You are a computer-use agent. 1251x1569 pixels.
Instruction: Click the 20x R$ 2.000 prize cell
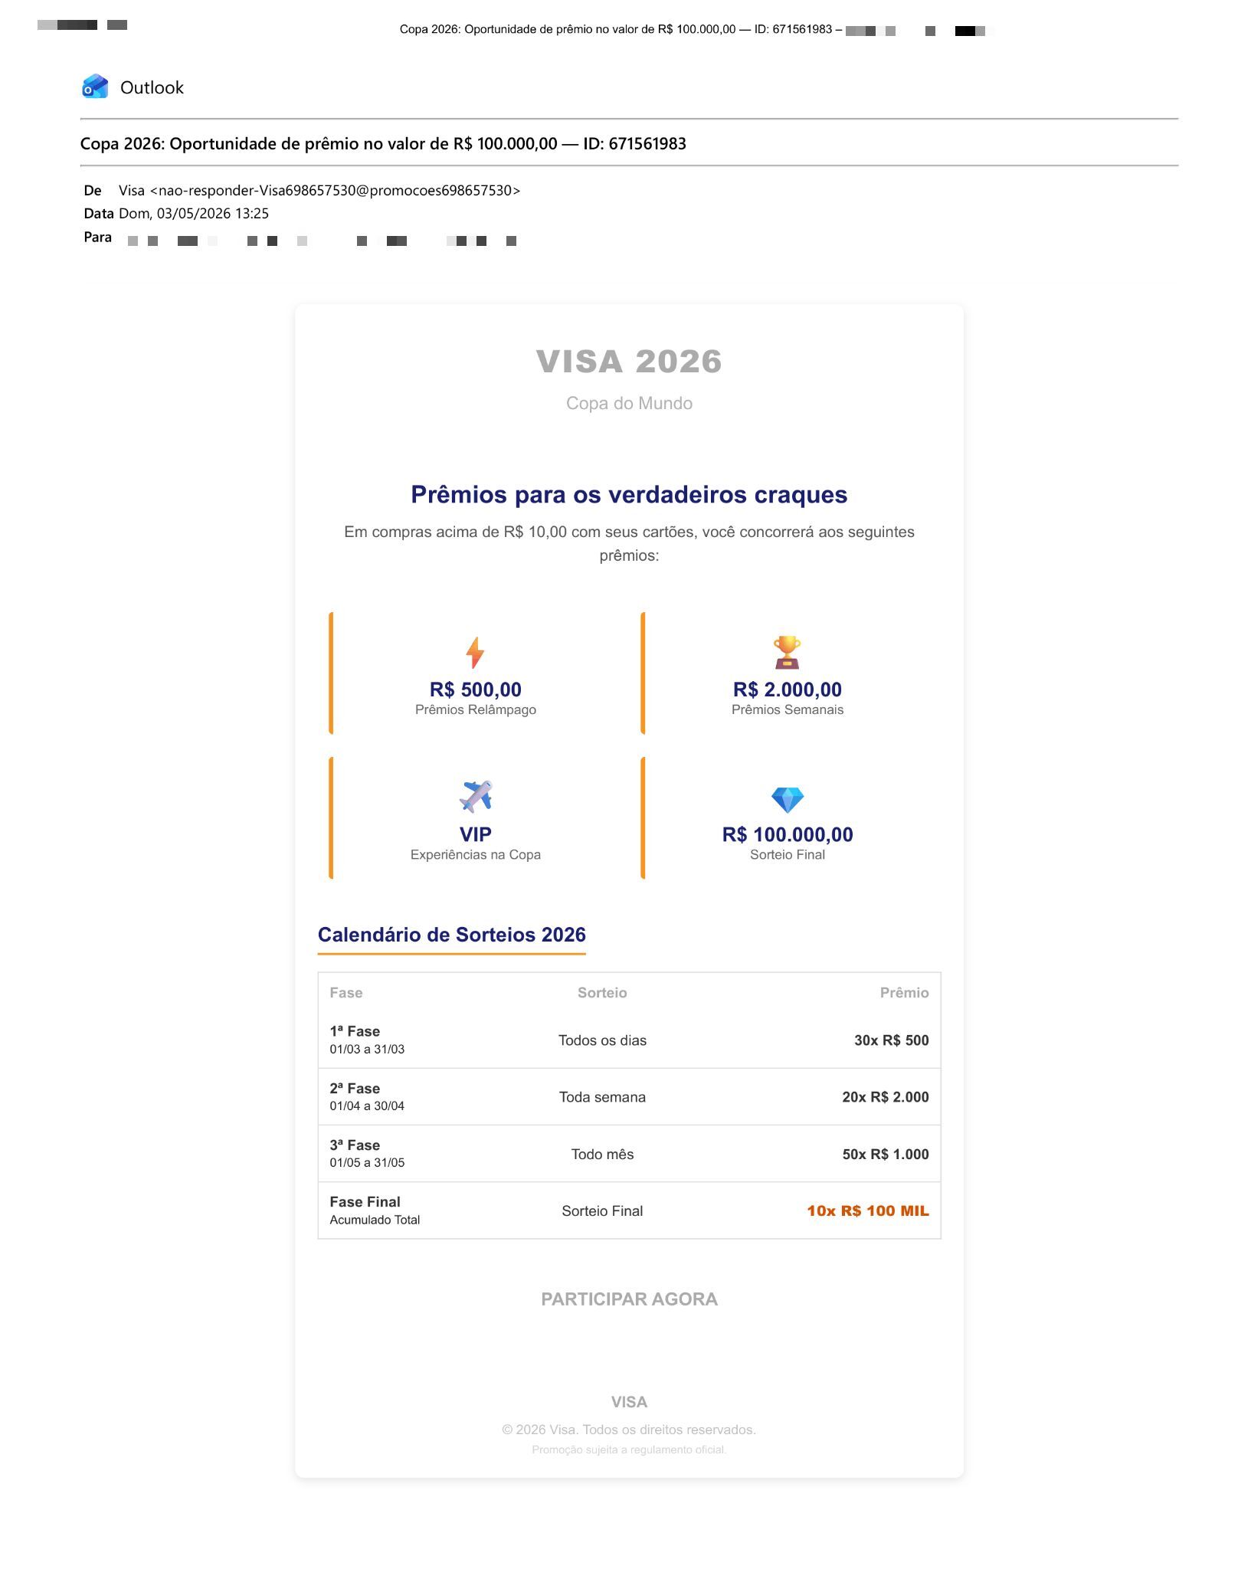886,1097
